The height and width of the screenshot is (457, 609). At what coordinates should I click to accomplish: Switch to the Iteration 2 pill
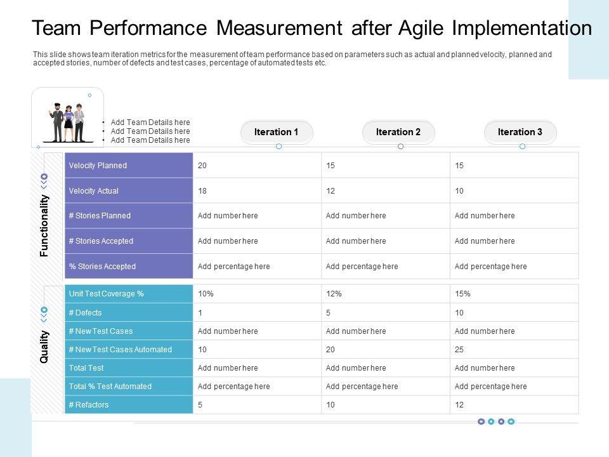tap(398, 132)
